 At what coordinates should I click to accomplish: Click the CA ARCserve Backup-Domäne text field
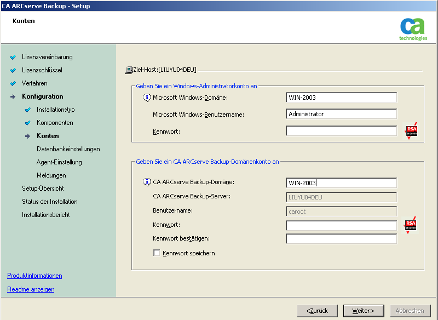[341, 183]
